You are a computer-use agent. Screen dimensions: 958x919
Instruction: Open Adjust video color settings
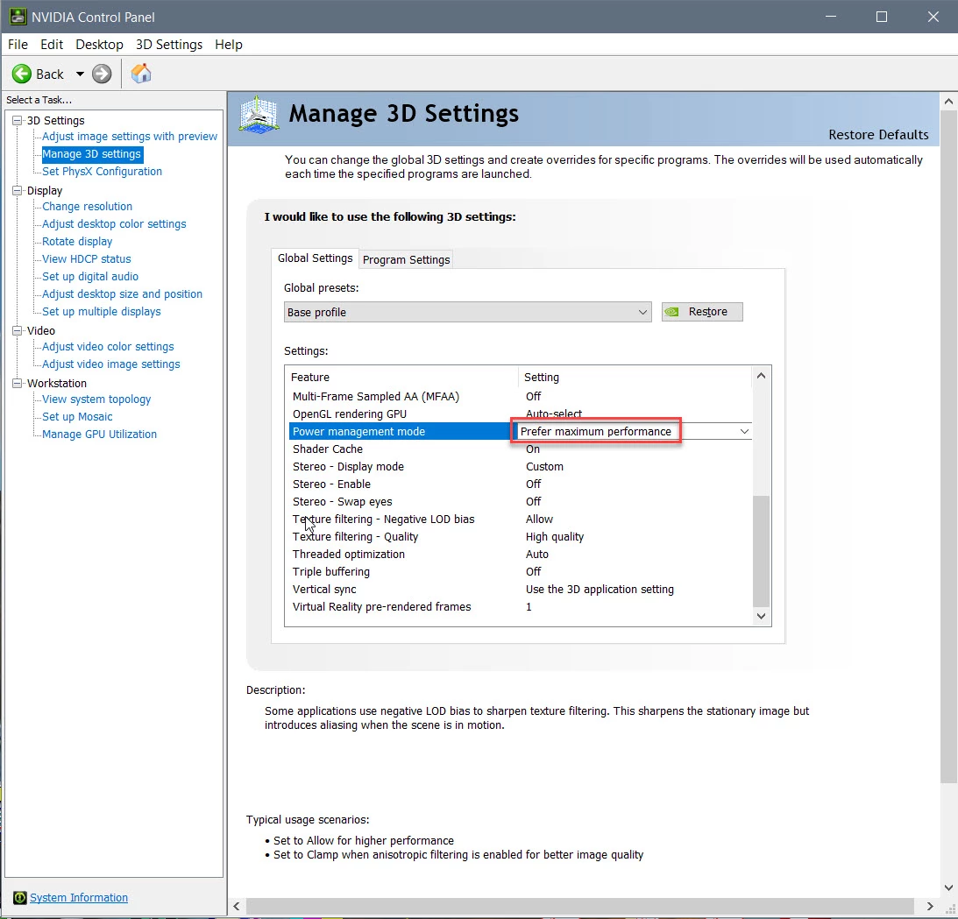pos(108,346)
